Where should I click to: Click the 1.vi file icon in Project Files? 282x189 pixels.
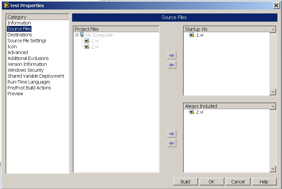coord(87,41)
